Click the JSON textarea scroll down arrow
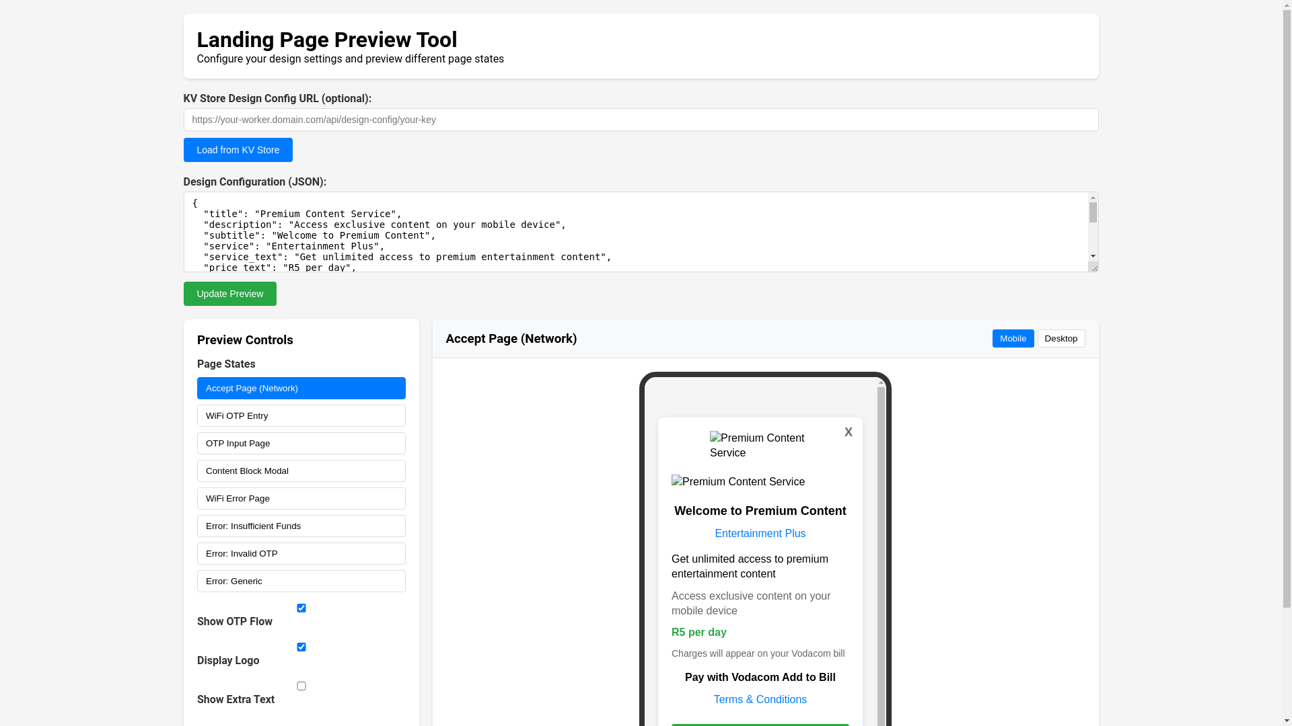This screenshot has width=1292, height=726. (1093, 256)
